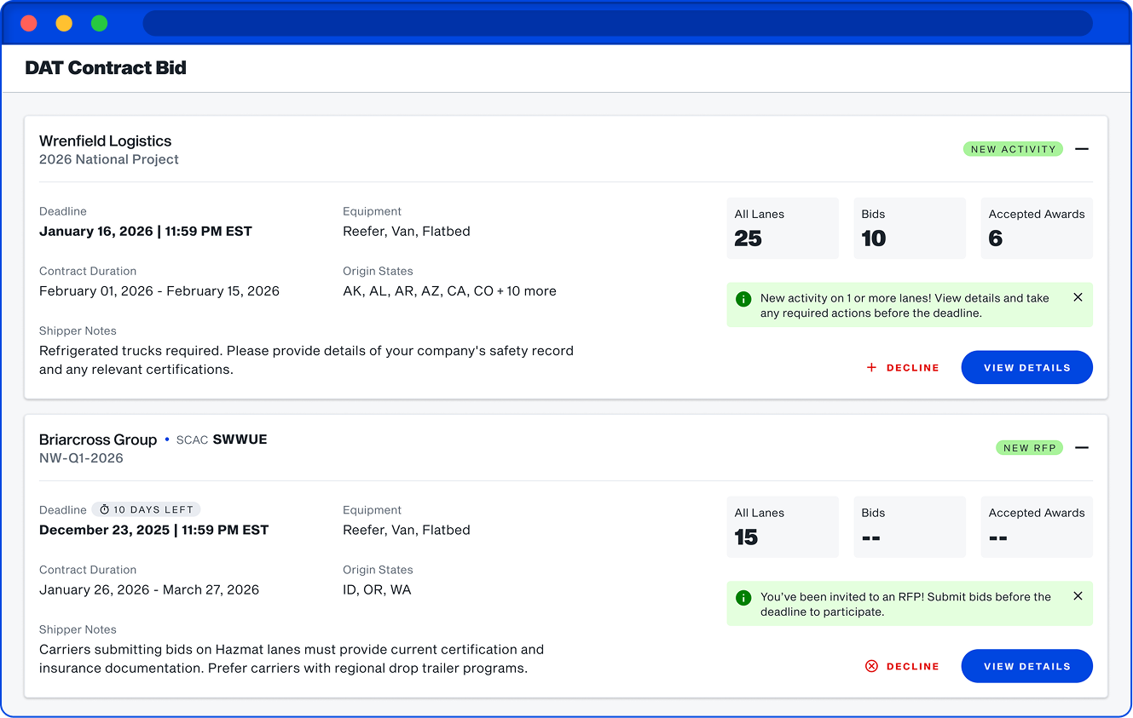Screen dimensions: 1133x718
Task: Open Wrenfield Bids 10 tile
Action: click(910, 228)
